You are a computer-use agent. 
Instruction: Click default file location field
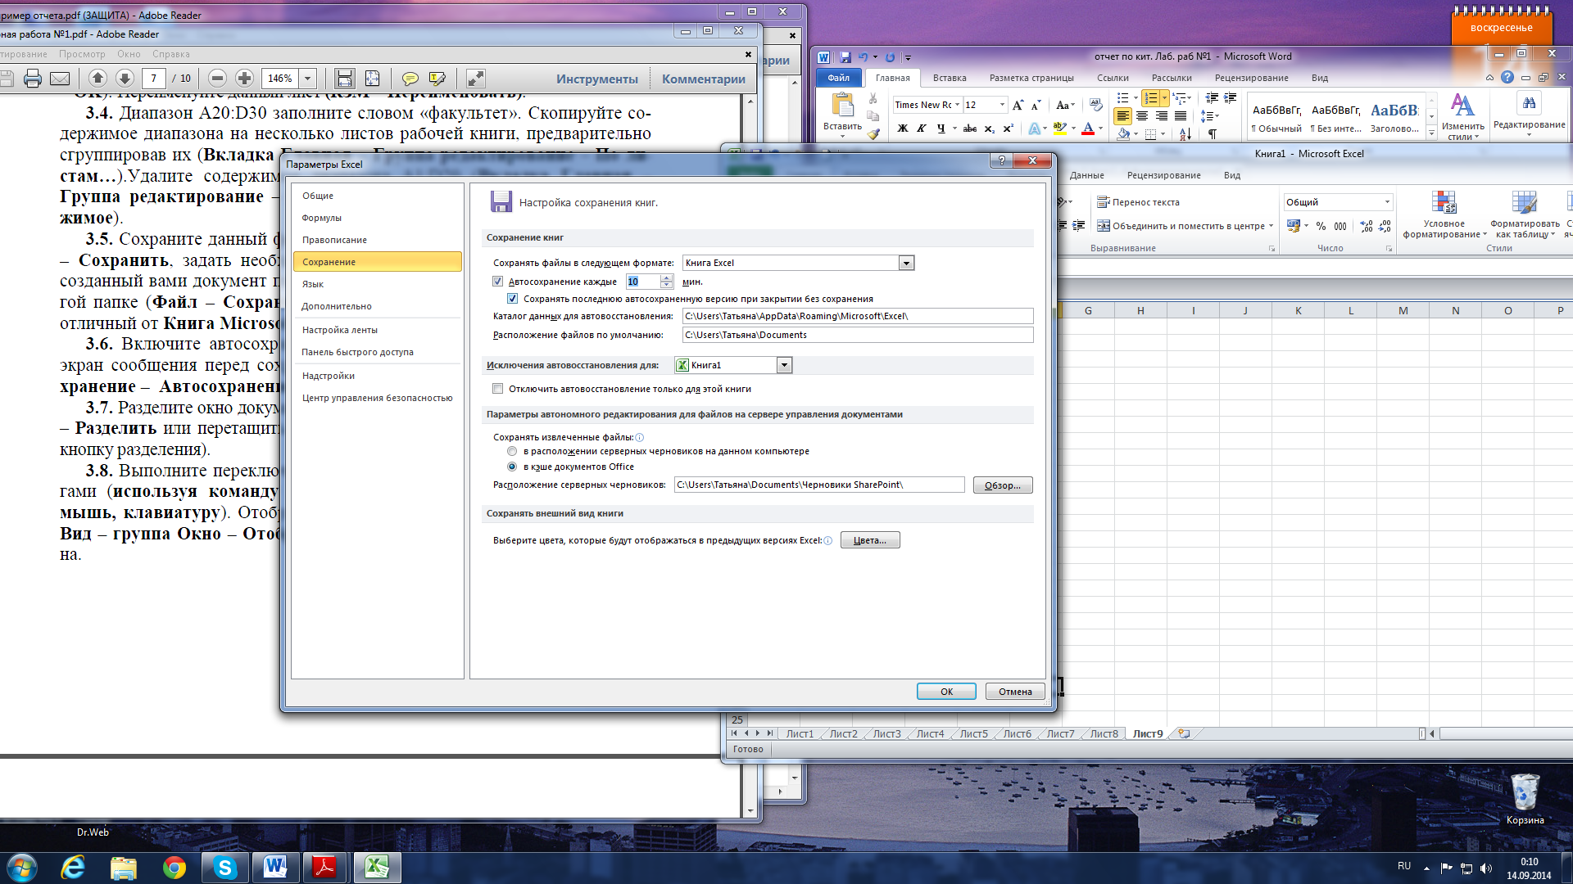pos(858,335)
